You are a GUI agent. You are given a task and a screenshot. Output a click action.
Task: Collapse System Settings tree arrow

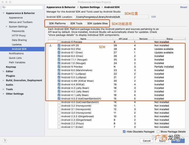click(7, 26)
